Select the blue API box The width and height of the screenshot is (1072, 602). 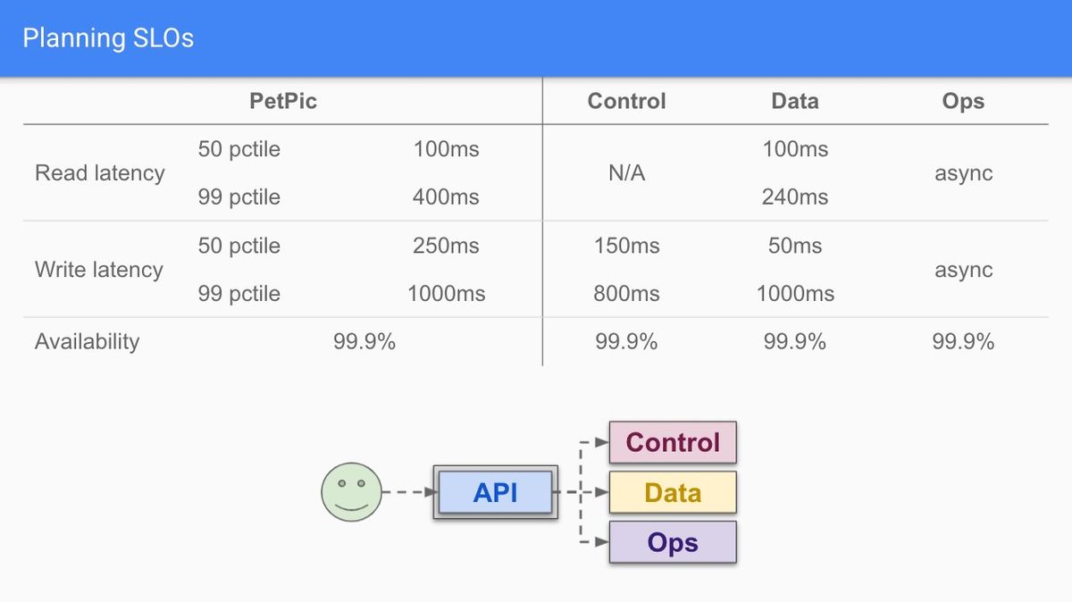496,492
